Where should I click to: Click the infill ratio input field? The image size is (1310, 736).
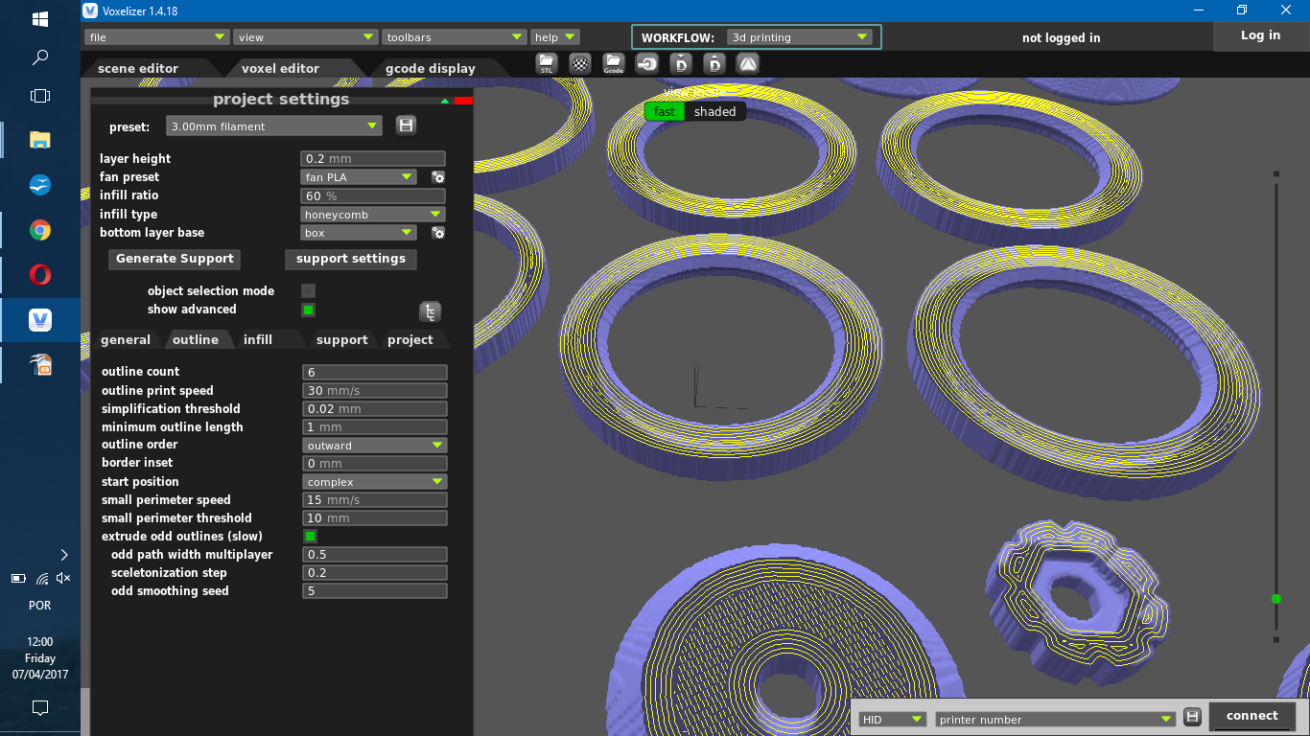(x=373, y=195)
